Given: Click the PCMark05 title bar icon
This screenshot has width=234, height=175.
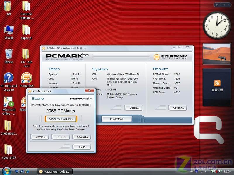Looking at the screenshot, I should pos(44,48).
